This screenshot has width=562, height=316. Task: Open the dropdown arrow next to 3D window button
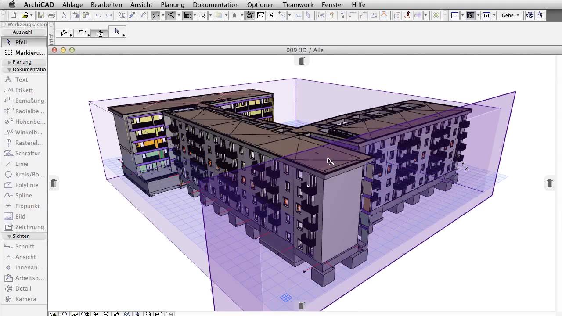pyautogui.click(x=478, y=15)
